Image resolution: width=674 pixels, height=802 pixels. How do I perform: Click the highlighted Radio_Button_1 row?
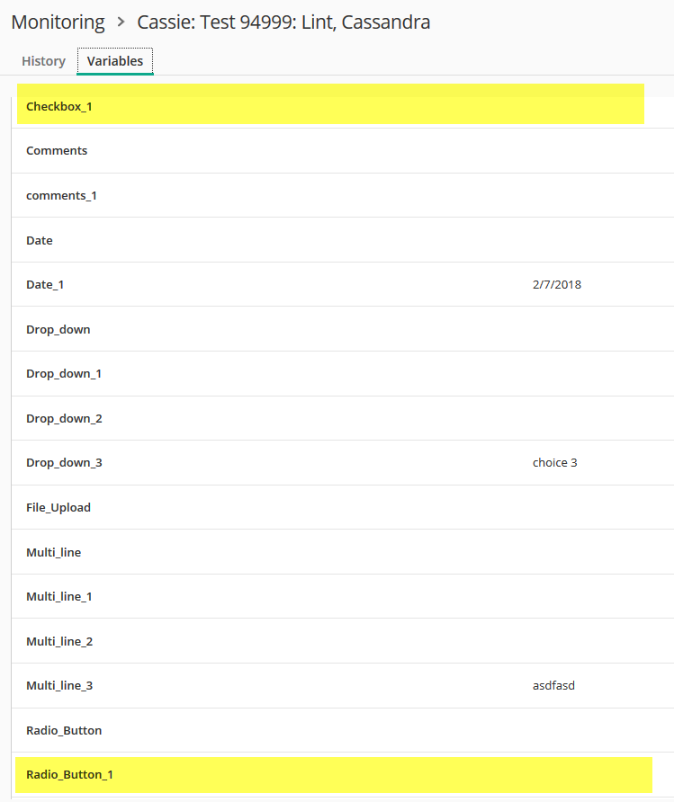tap(334, 775)
